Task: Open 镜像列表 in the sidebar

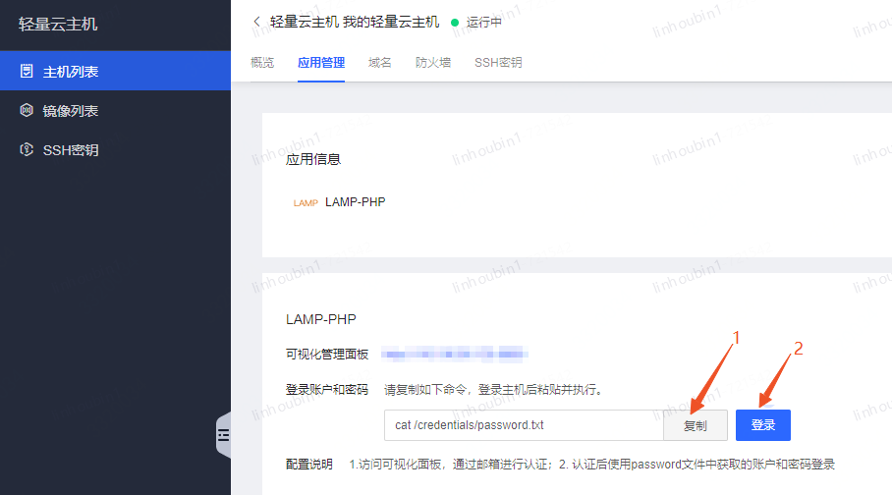Action: 116,110
